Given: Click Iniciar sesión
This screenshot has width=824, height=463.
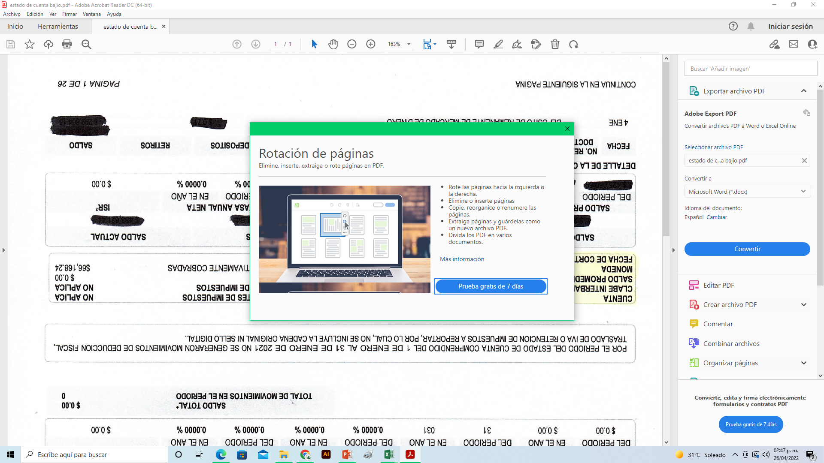Looking at the screenshot, I should click(x=791, y=26).
